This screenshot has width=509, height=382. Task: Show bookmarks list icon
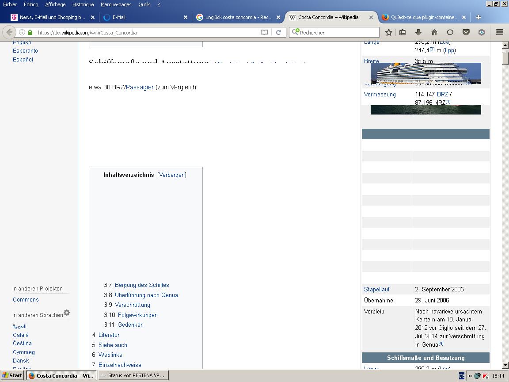click(x=403, y=32)
